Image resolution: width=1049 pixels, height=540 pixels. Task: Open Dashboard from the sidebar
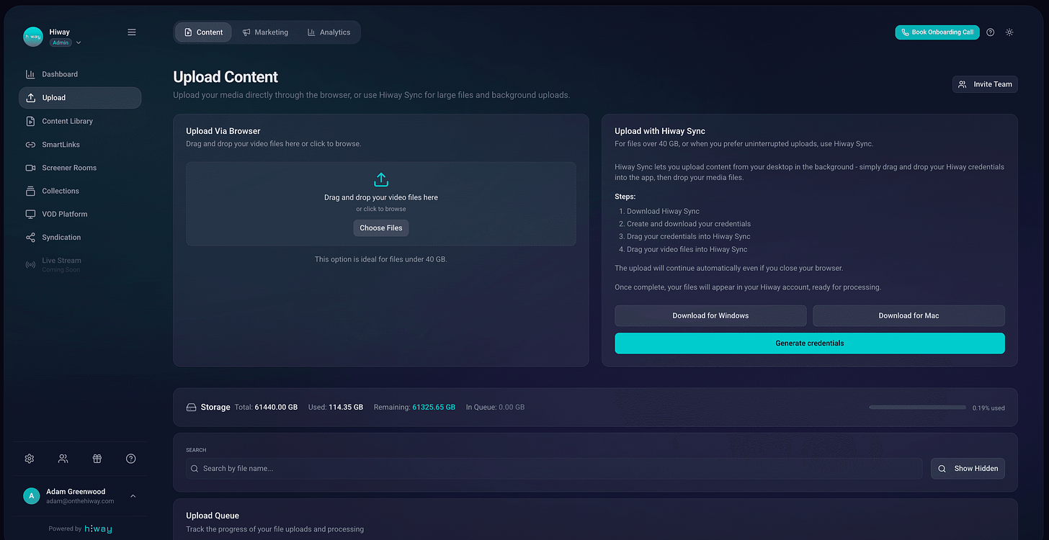[x=80, y=74]
